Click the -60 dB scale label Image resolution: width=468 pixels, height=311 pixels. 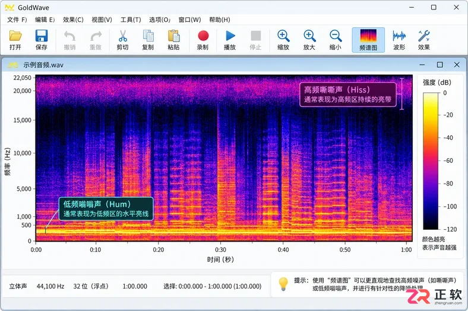coord(448,161)
